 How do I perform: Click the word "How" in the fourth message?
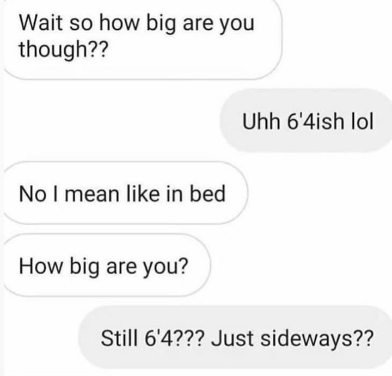click(x=40, y=266)
